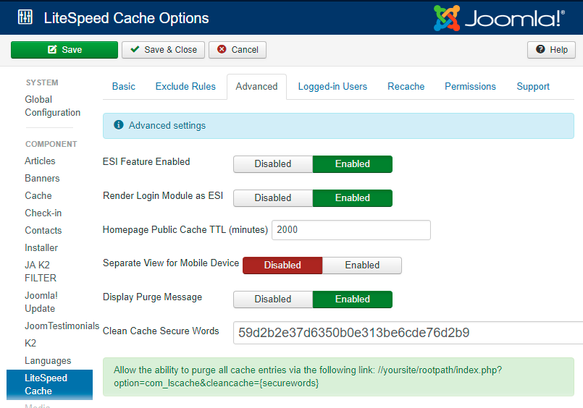This screenshot has width=583, height=408.
Task: Open K2 component settings
Action: pos(30,343)
